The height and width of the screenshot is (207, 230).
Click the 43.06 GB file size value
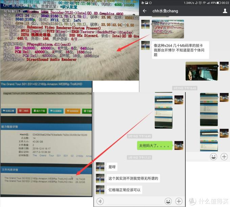[x=38, y=142]
